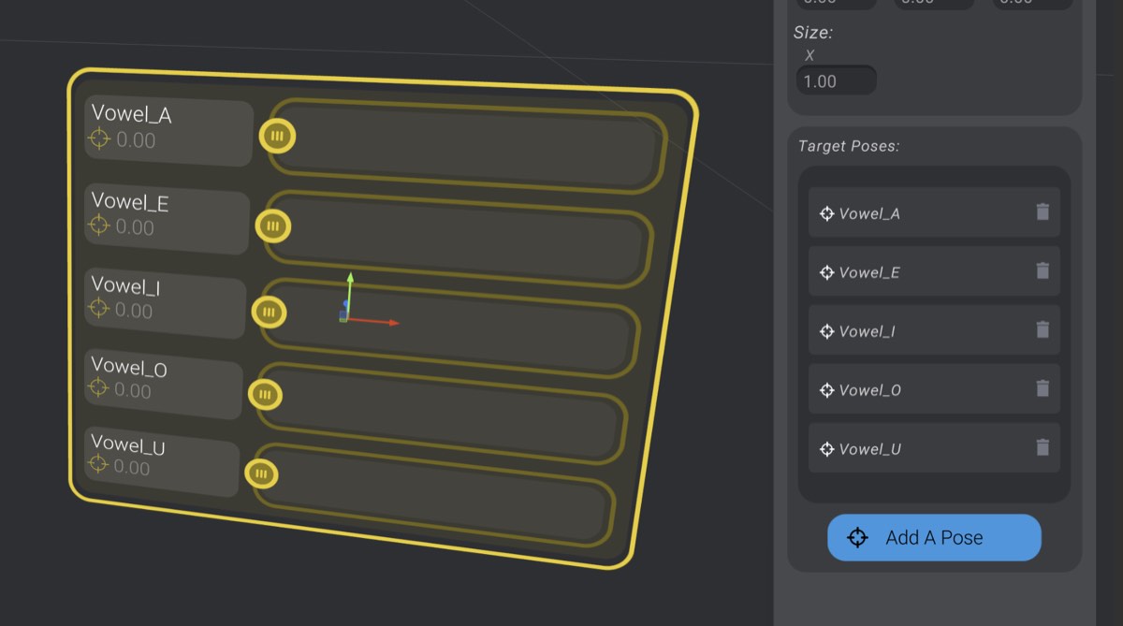
Task: Click the Vowel_O slider track
Action: 442,412
